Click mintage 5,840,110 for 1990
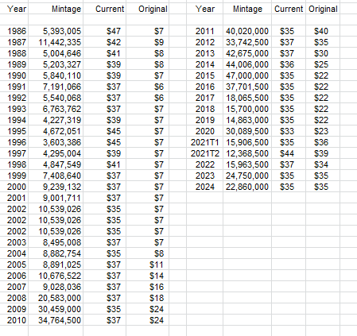Image resolution: width=357 pixels, height=336 pixels. [56, 75]
